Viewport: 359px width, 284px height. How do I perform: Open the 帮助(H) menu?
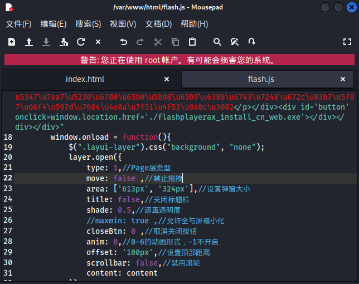[x=195, y=24]
